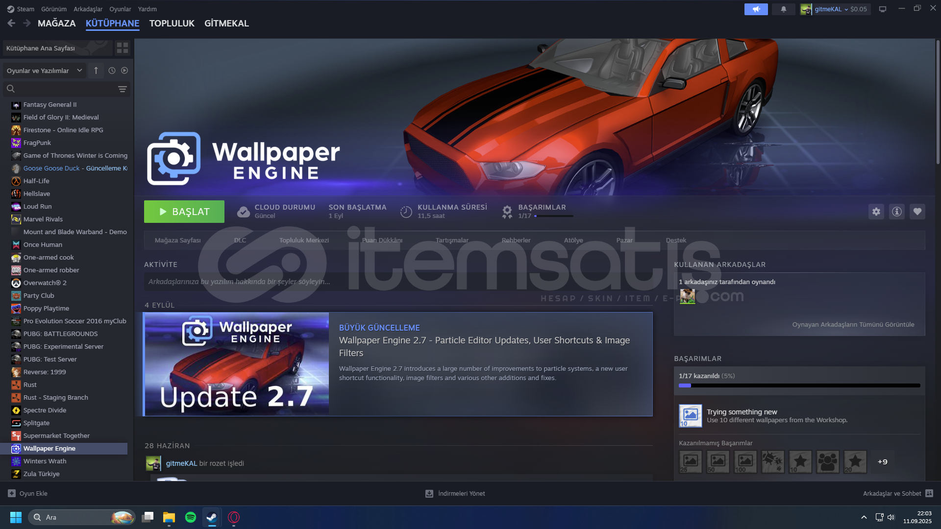Open the Görünüm menu
This screenshot has width=941, height=529.
[x=54, y=9]
